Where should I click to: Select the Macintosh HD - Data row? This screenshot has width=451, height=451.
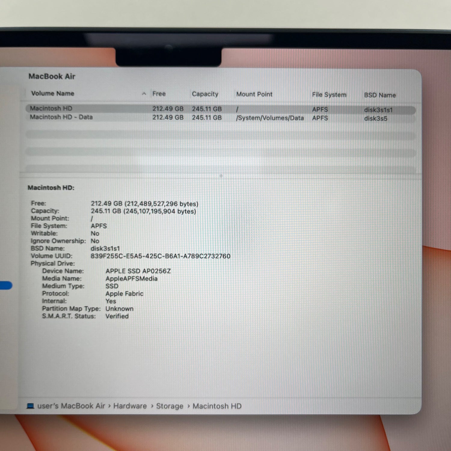pos(221,118)
